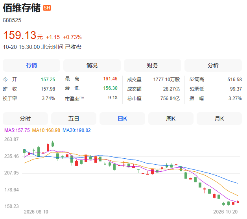Viewport: 247px width, 219px height.
Task: Click the +0.73% change percentage
Action: coord(72,37)
